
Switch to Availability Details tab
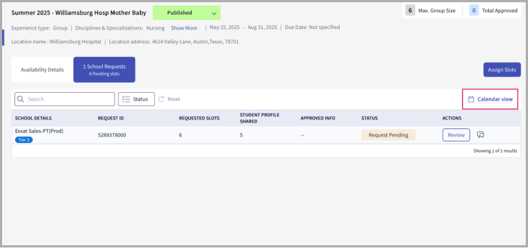click(x=42, y=70)
